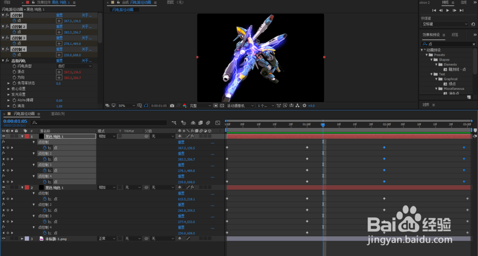
Task: Open the graph editor icon
Action: tap(217, 123)
